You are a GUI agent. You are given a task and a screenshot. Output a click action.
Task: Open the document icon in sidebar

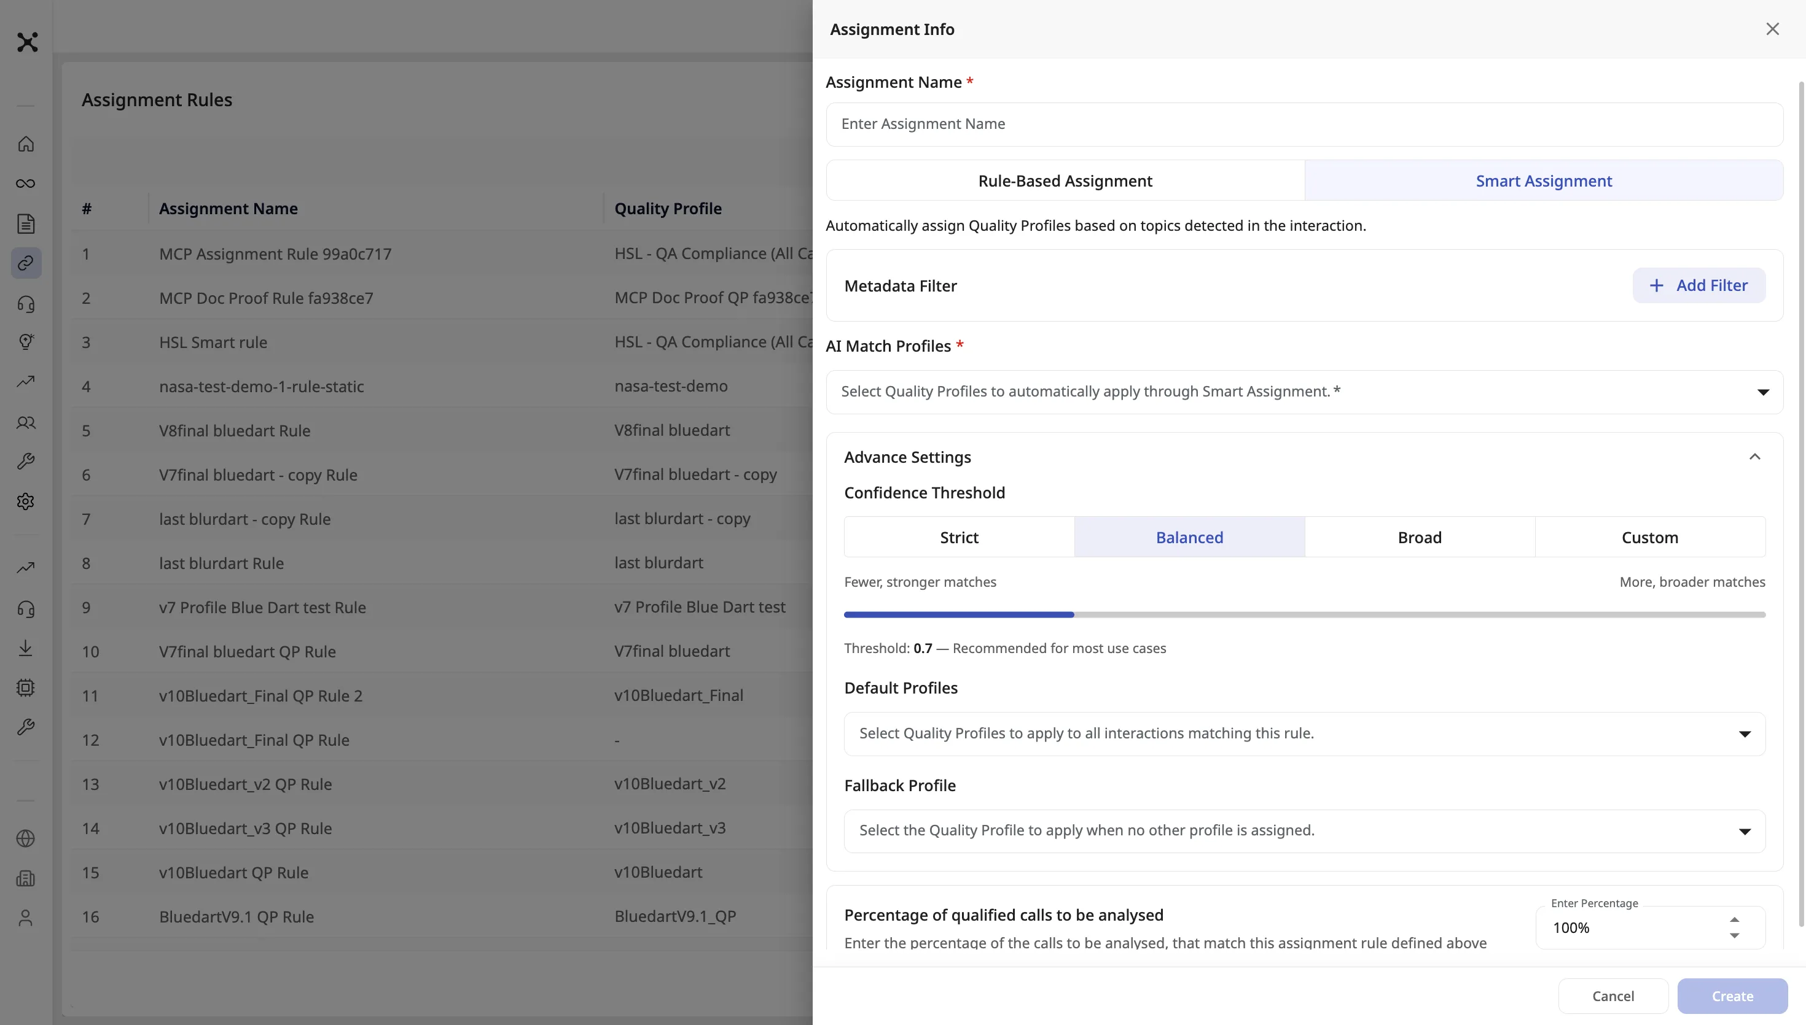point(26,224)
